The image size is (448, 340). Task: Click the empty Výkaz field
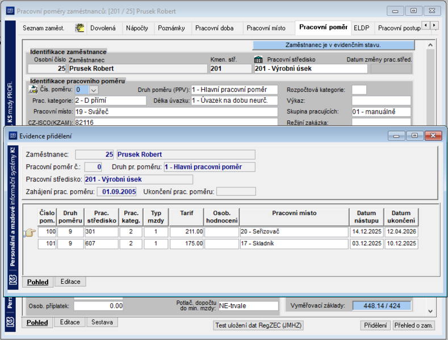pos(381,100)
